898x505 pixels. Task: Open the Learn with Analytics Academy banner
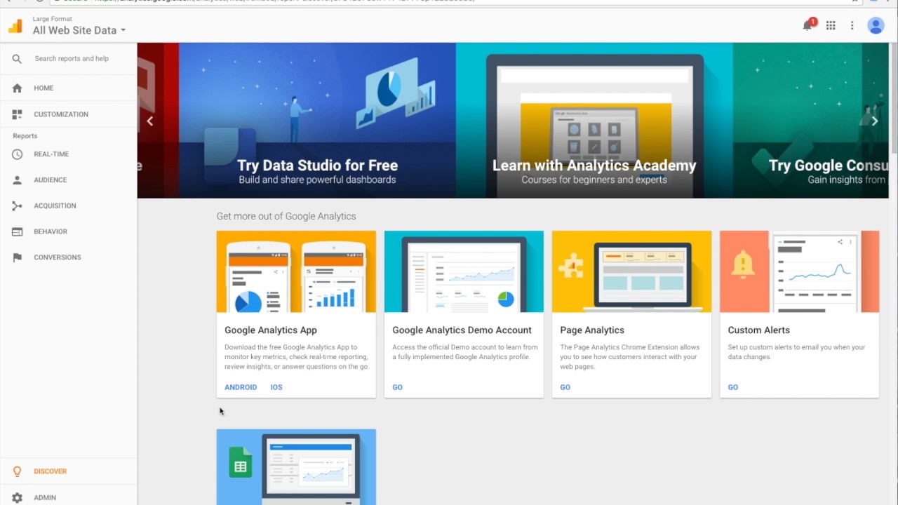594,121
